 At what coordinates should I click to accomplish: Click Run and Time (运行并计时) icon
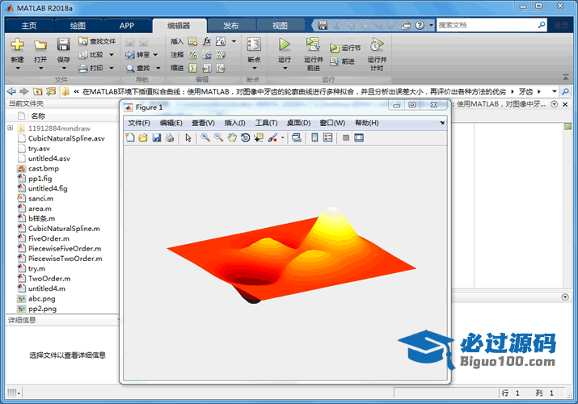(377, 44)
